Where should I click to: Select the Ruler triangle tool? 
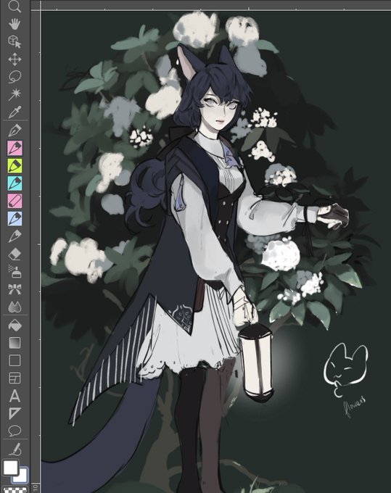pos(15,413)
